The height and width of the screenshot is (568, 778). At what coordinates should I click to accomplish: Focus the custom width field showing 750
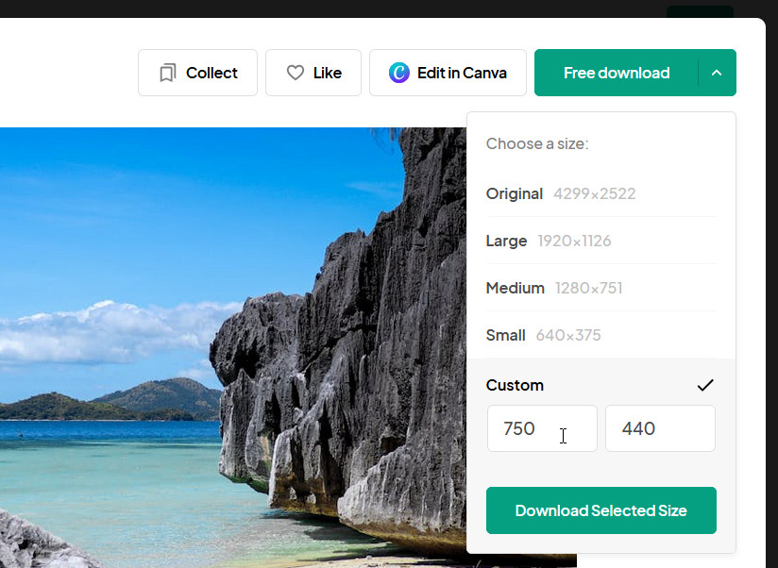pos(542,428)
